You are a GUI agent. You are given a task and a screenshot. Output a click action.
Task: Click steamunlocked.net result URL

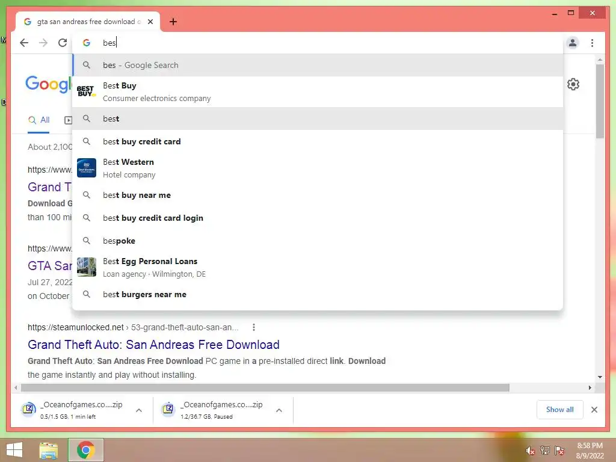[x=133, y=327]
